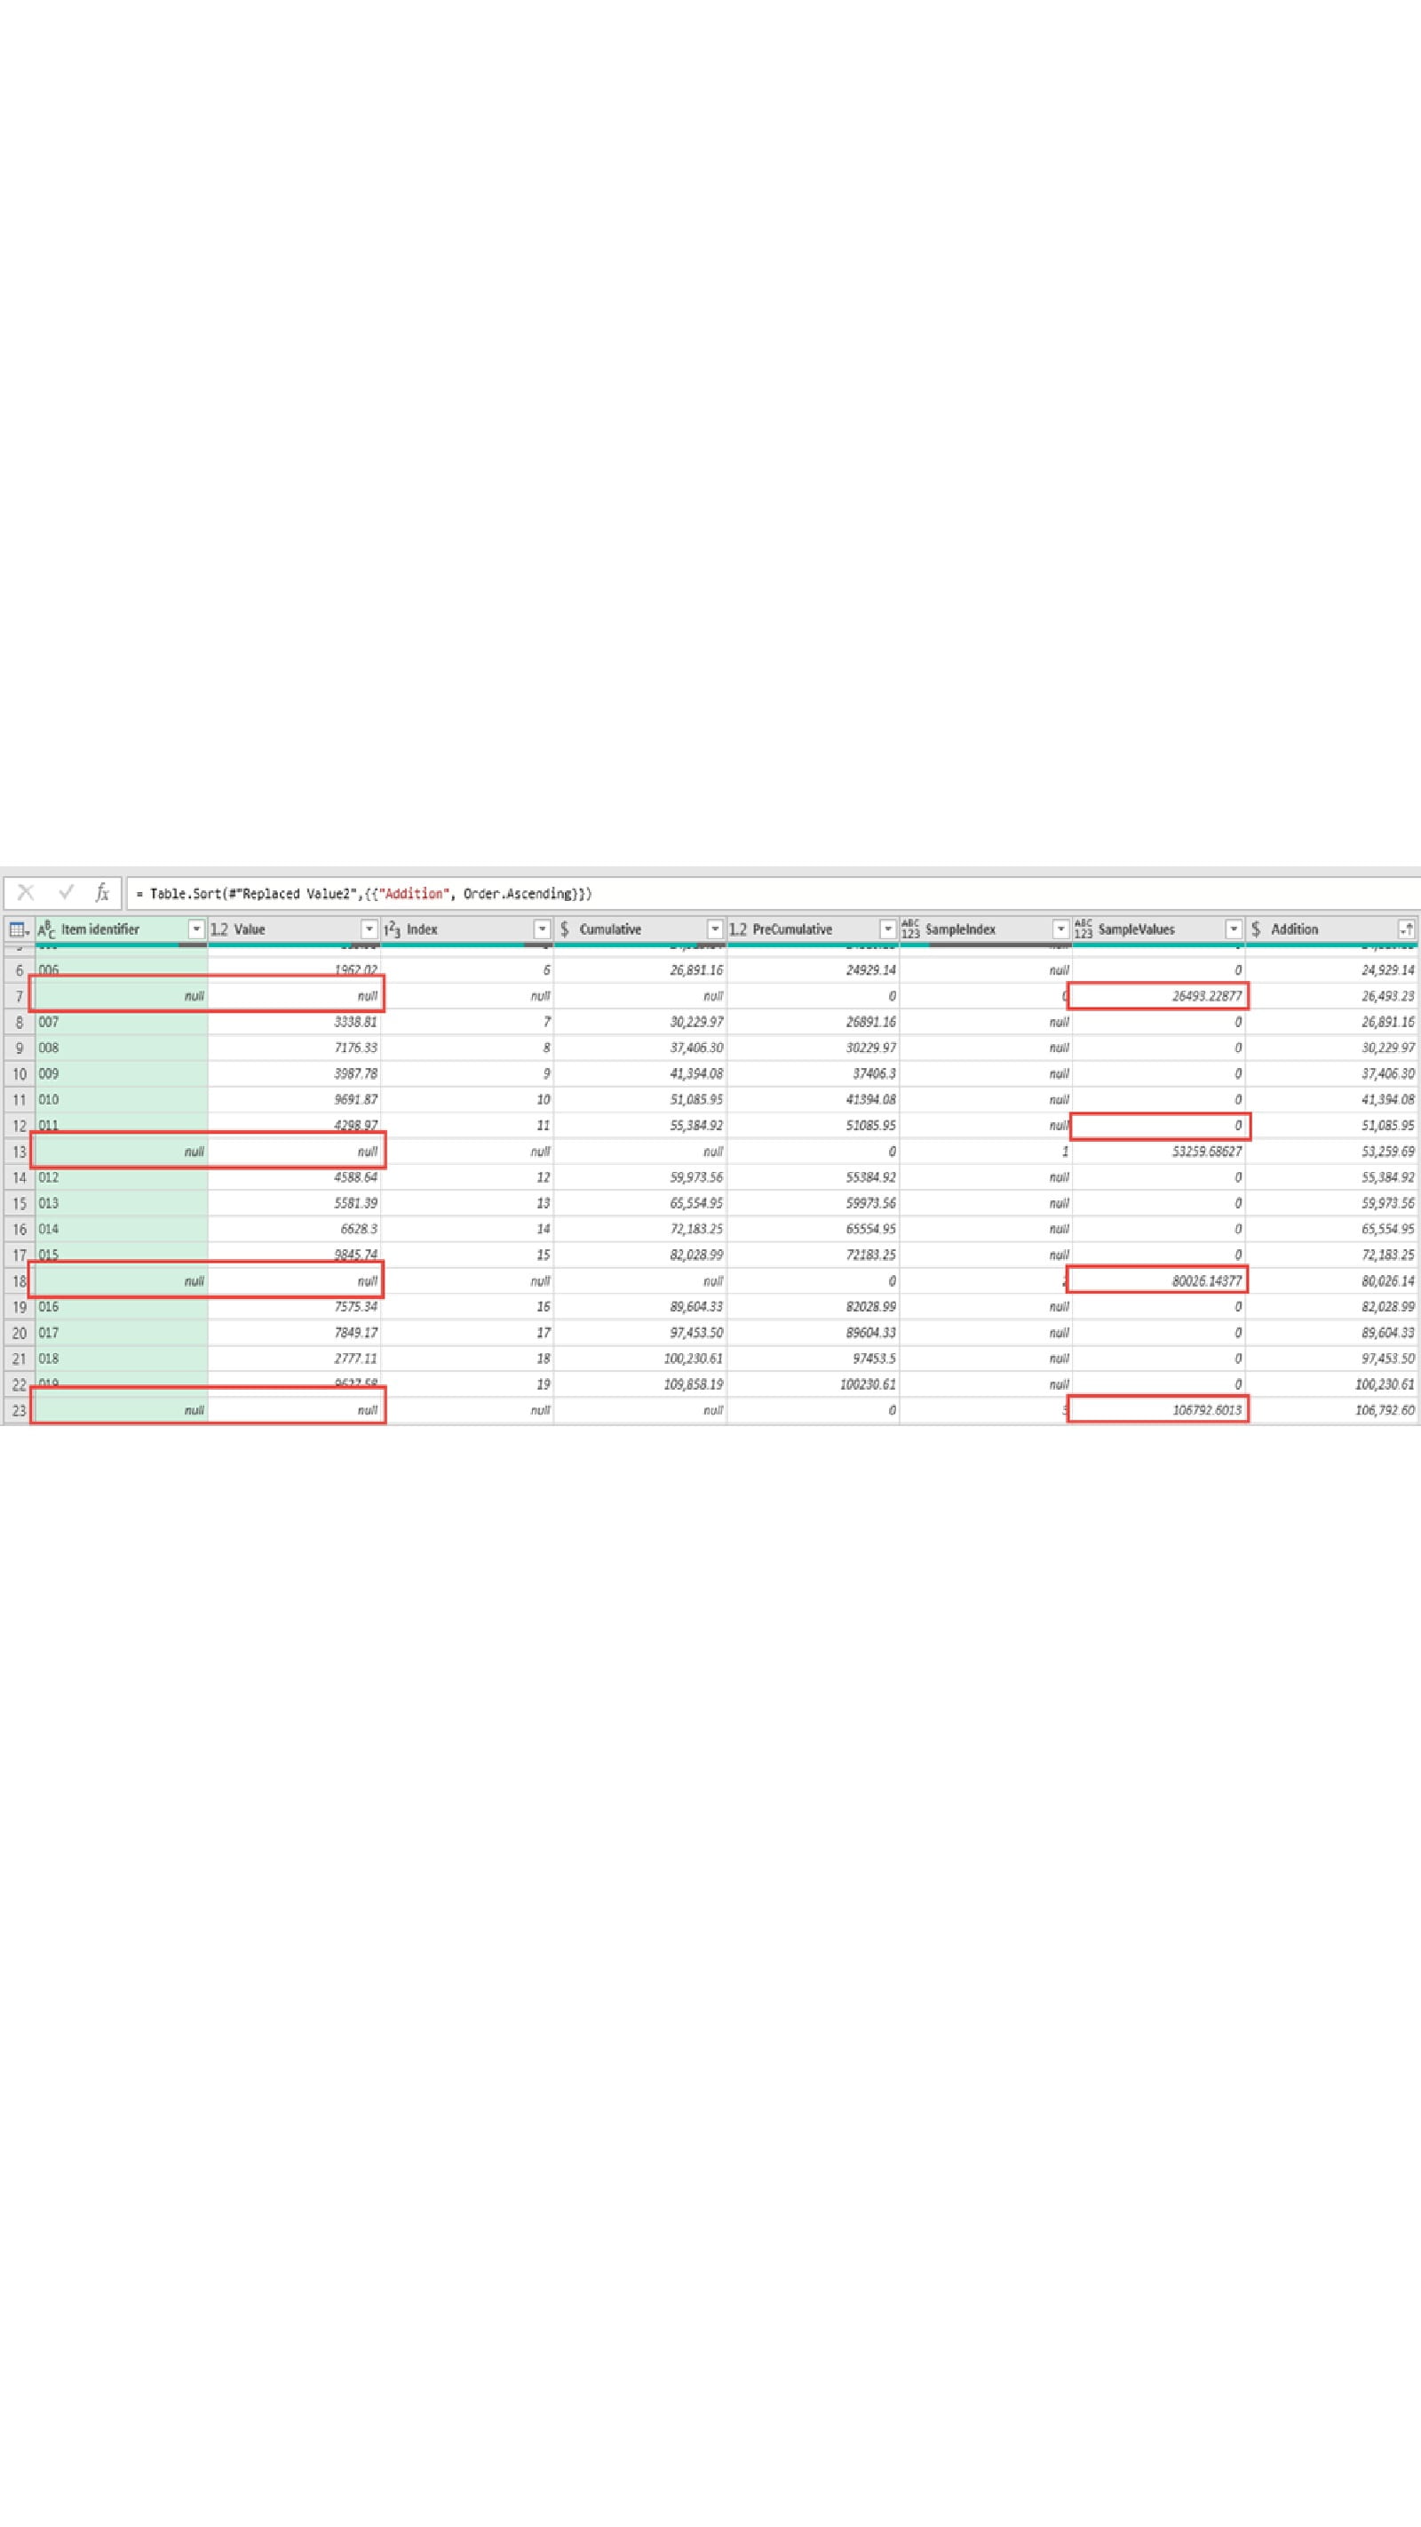Click the any-type icon of SampleIndex column
Screen dimensions: 1421x2527
[910, 929]
